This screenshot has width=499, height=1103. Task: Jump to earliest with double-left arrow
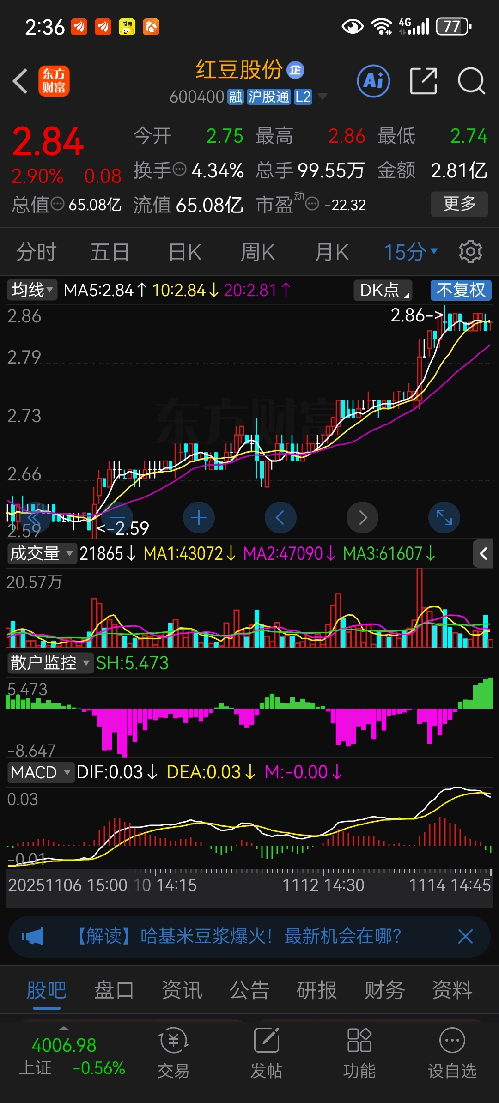click(x=35, y=517)
